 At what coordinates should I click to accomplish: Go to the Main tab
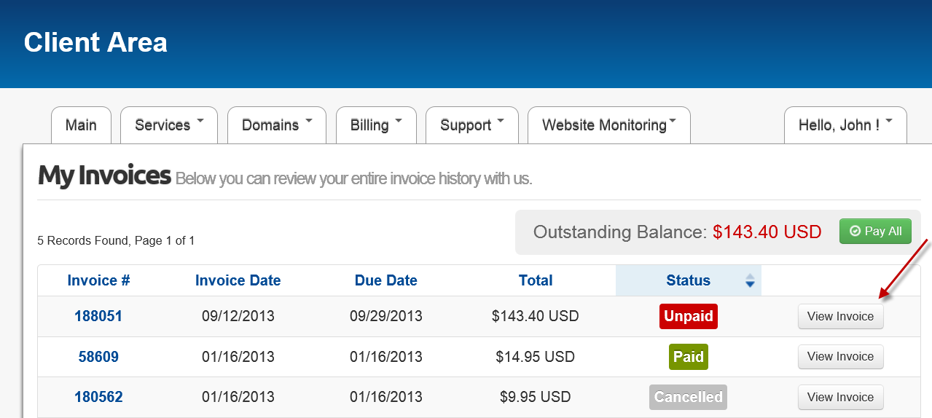coord(81,125)
